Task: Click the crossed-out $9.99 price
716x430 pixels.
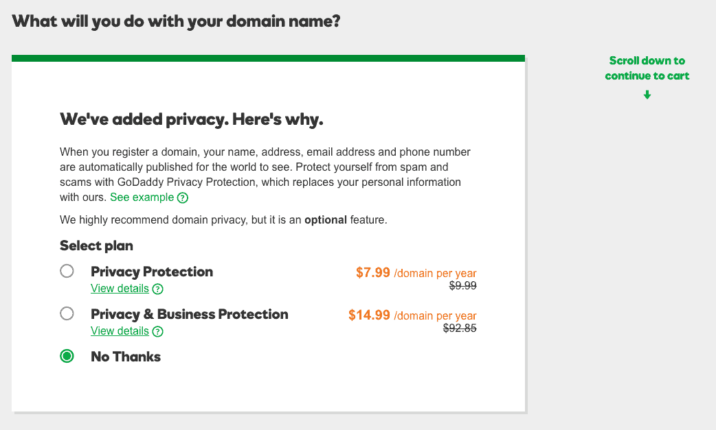Action: tap(462, 285)
